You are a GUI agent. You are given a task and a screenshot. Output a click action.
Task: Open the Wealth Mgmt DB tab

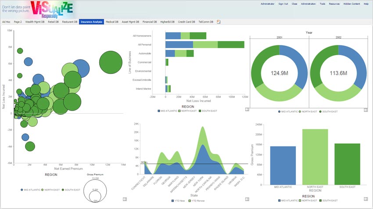(x=35, y=21)
